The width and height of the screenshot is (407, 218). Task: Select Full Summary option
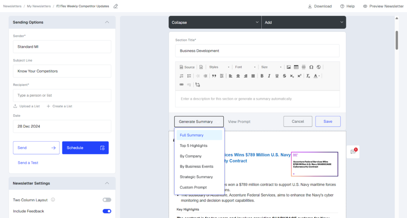[200, 135]
